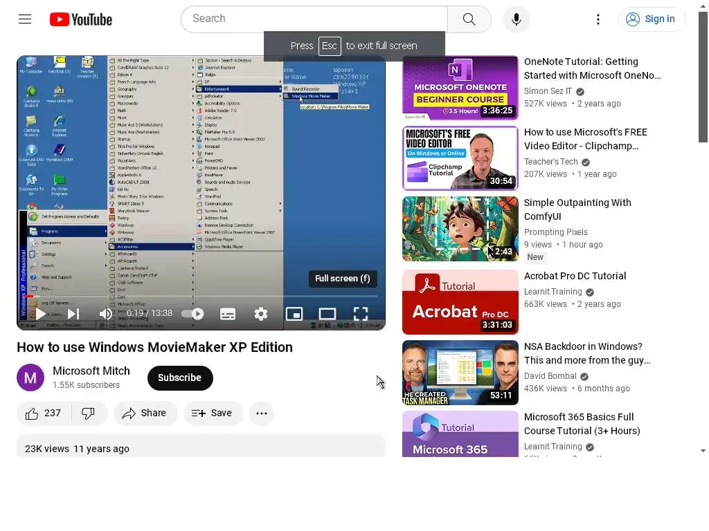Open Acrobat Pro DC Tutorial title
709x531 pixels.
pyautogui.click(x=575, y=276)
